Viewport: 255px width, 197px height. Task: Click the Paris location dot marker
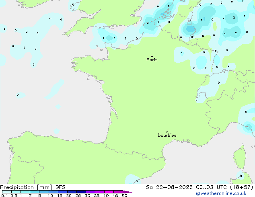tap(152, 56)
